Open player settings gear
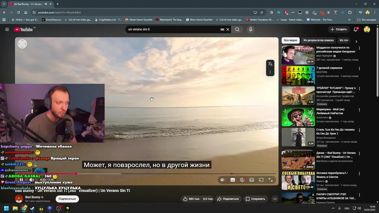The width and height of the screenshot is (379, 213). [x=242, y=180]
